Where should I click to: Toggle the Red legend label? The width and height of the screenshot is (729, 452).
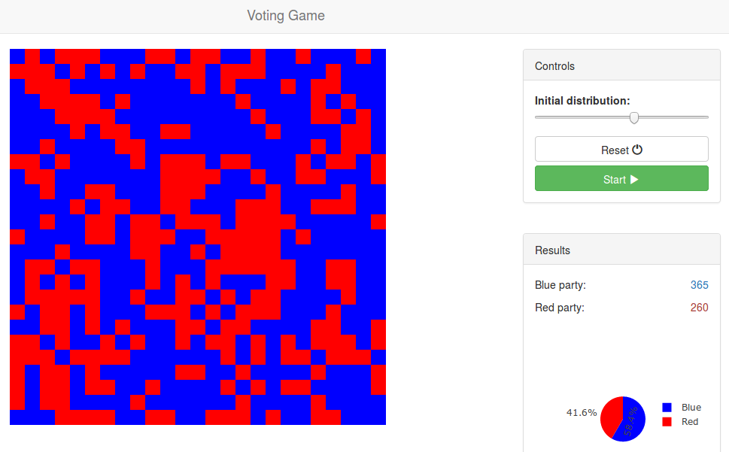click(x=689, y=422)
